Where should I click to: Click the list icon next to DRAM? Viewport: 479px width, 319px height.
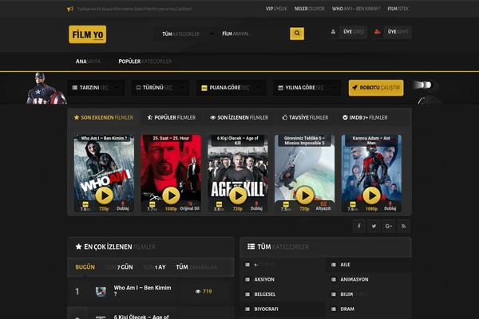click(334, 309)
